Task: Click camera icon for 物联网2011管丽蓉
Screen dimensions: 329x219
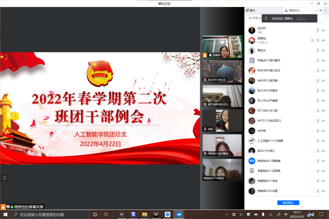Action: pyautogui.click(x=323, y=161)
